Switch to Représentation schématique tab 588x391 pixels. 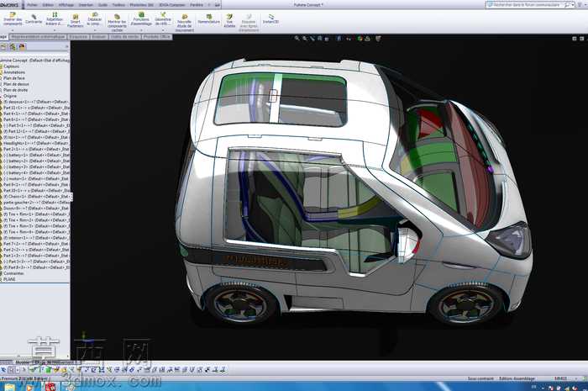[x=38, y=37]
